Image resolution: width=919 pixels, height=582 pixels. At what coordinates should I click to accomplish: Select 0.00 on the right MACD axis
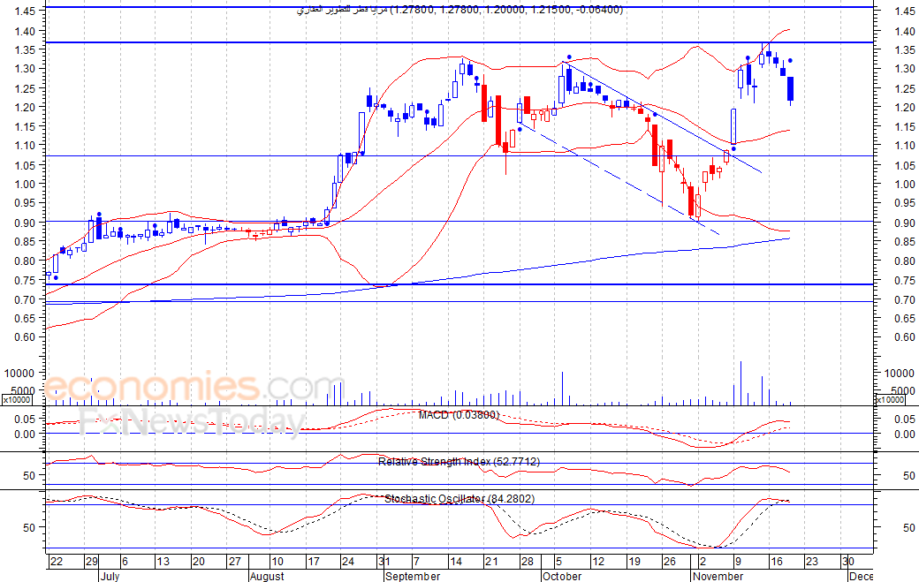[x=904, y=435]
